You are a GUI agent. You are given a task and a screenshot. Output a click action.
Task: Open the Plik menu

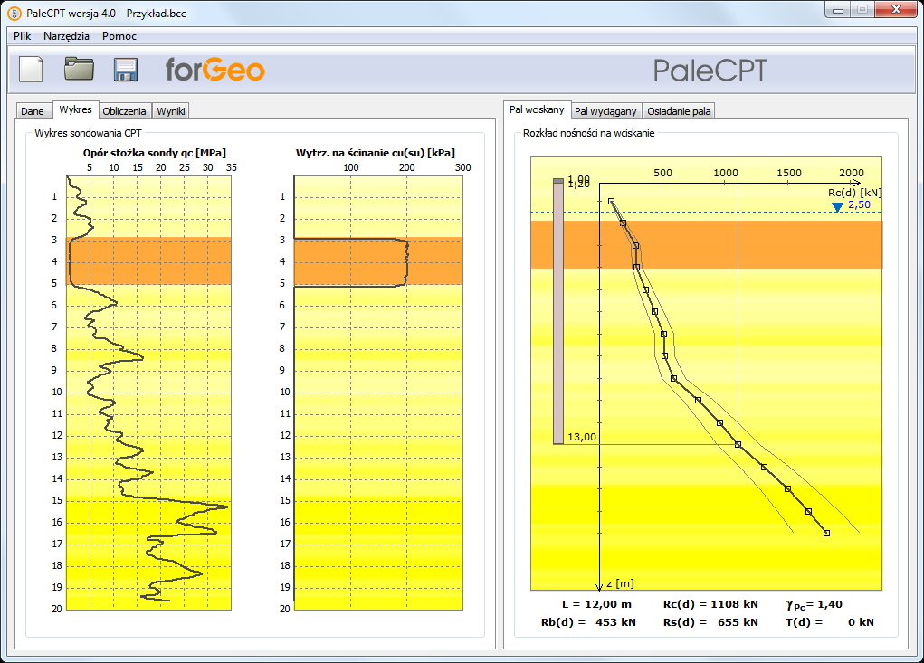pos(23,36)
